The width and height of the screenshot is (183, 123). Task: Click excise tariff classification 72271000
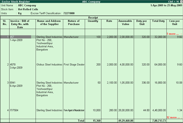point(69,13)
